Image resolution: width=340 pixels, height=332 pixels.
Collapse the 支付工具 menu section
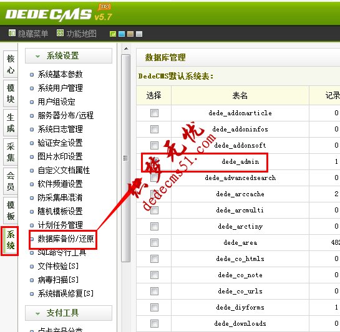(69, 313)
